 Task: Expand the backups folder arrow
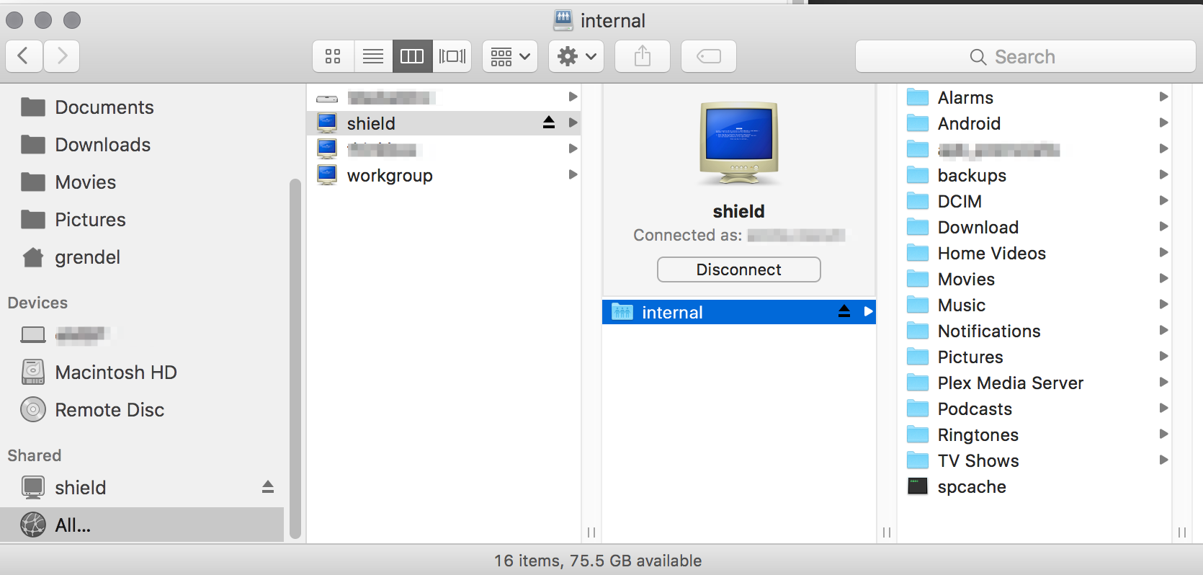[x=1163, y=174]
